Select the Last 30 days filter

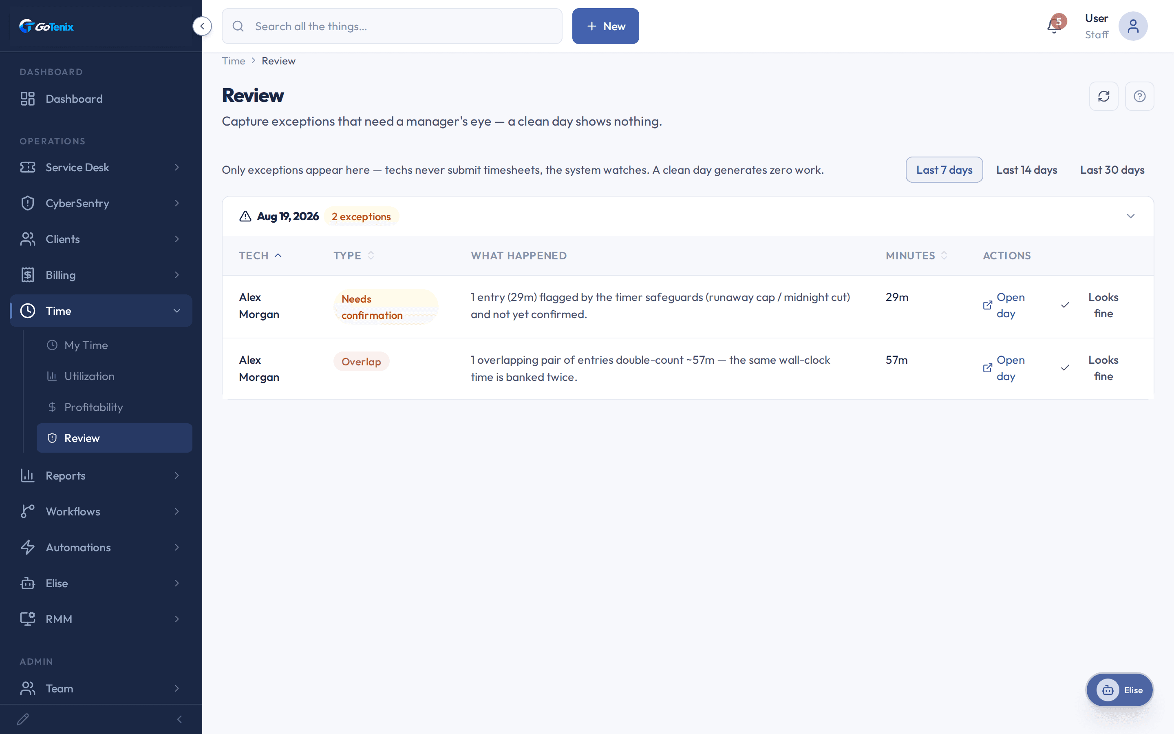(x=1112, y=169)
